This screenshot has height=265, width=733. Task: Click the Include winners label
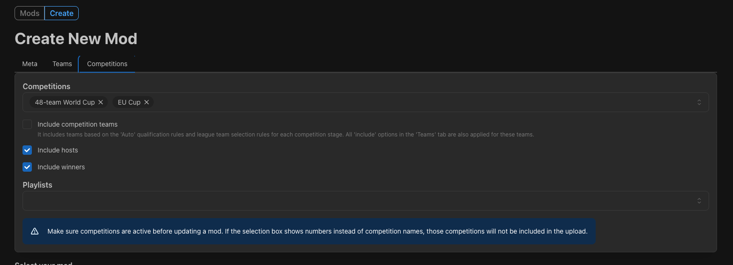61,167
